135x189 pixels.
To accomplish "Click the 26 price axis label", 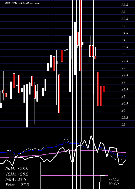I will [x=123, y=110].
